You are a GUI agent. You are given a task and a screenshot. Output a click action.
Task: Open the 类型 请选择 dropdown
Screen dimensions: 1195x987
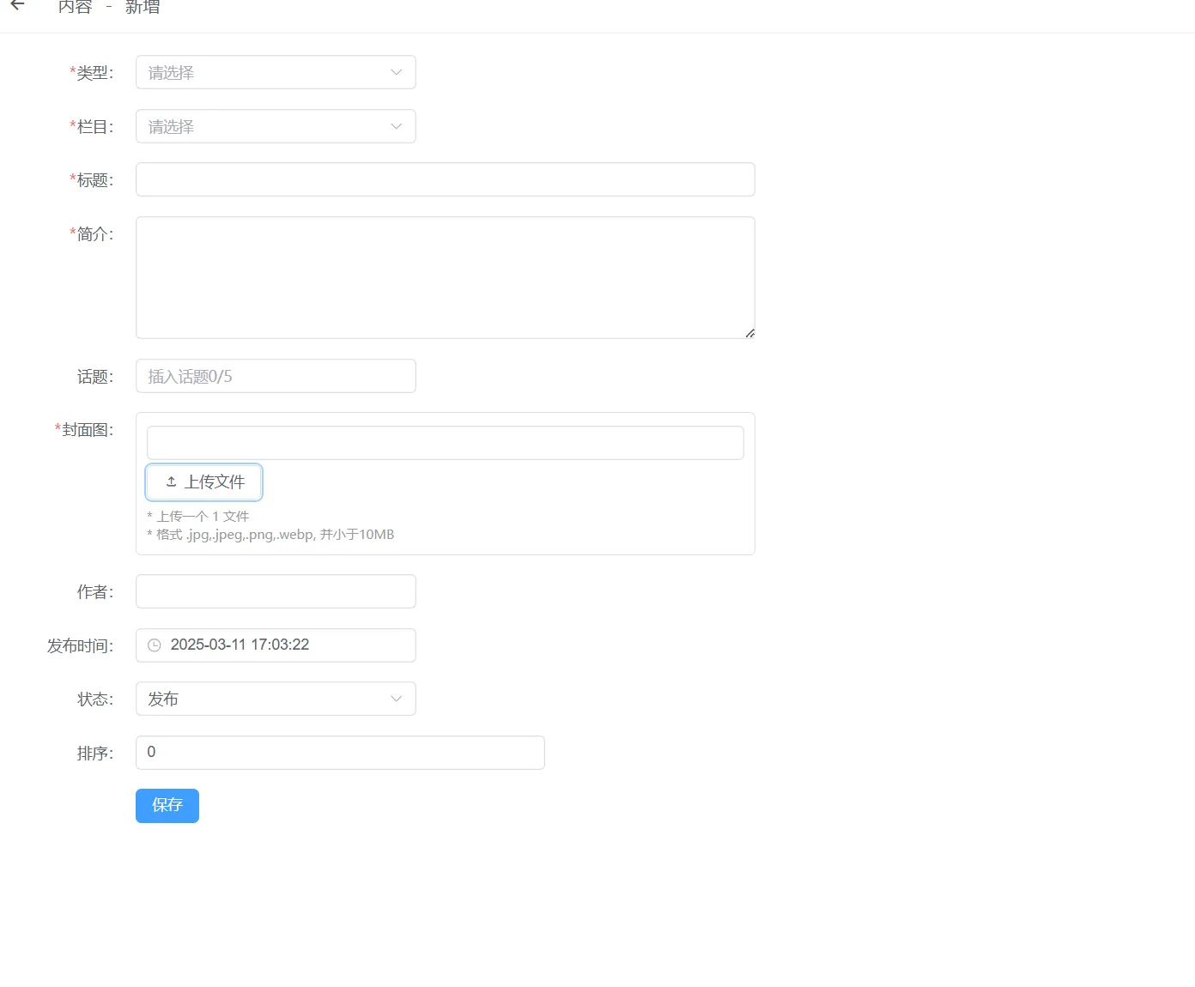pos(266,73)
